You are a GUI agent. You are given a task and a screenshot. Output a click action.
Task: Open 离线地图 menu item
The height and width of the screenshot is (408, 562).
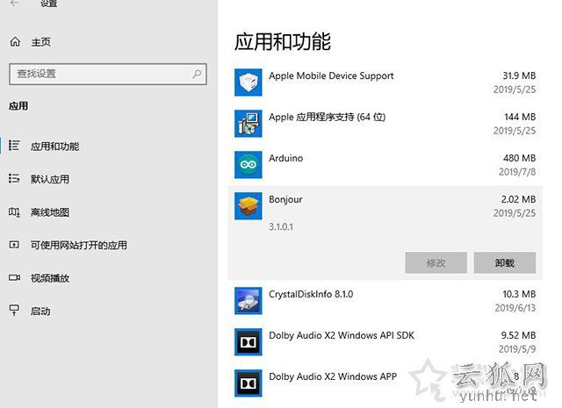tap(49, 212)
